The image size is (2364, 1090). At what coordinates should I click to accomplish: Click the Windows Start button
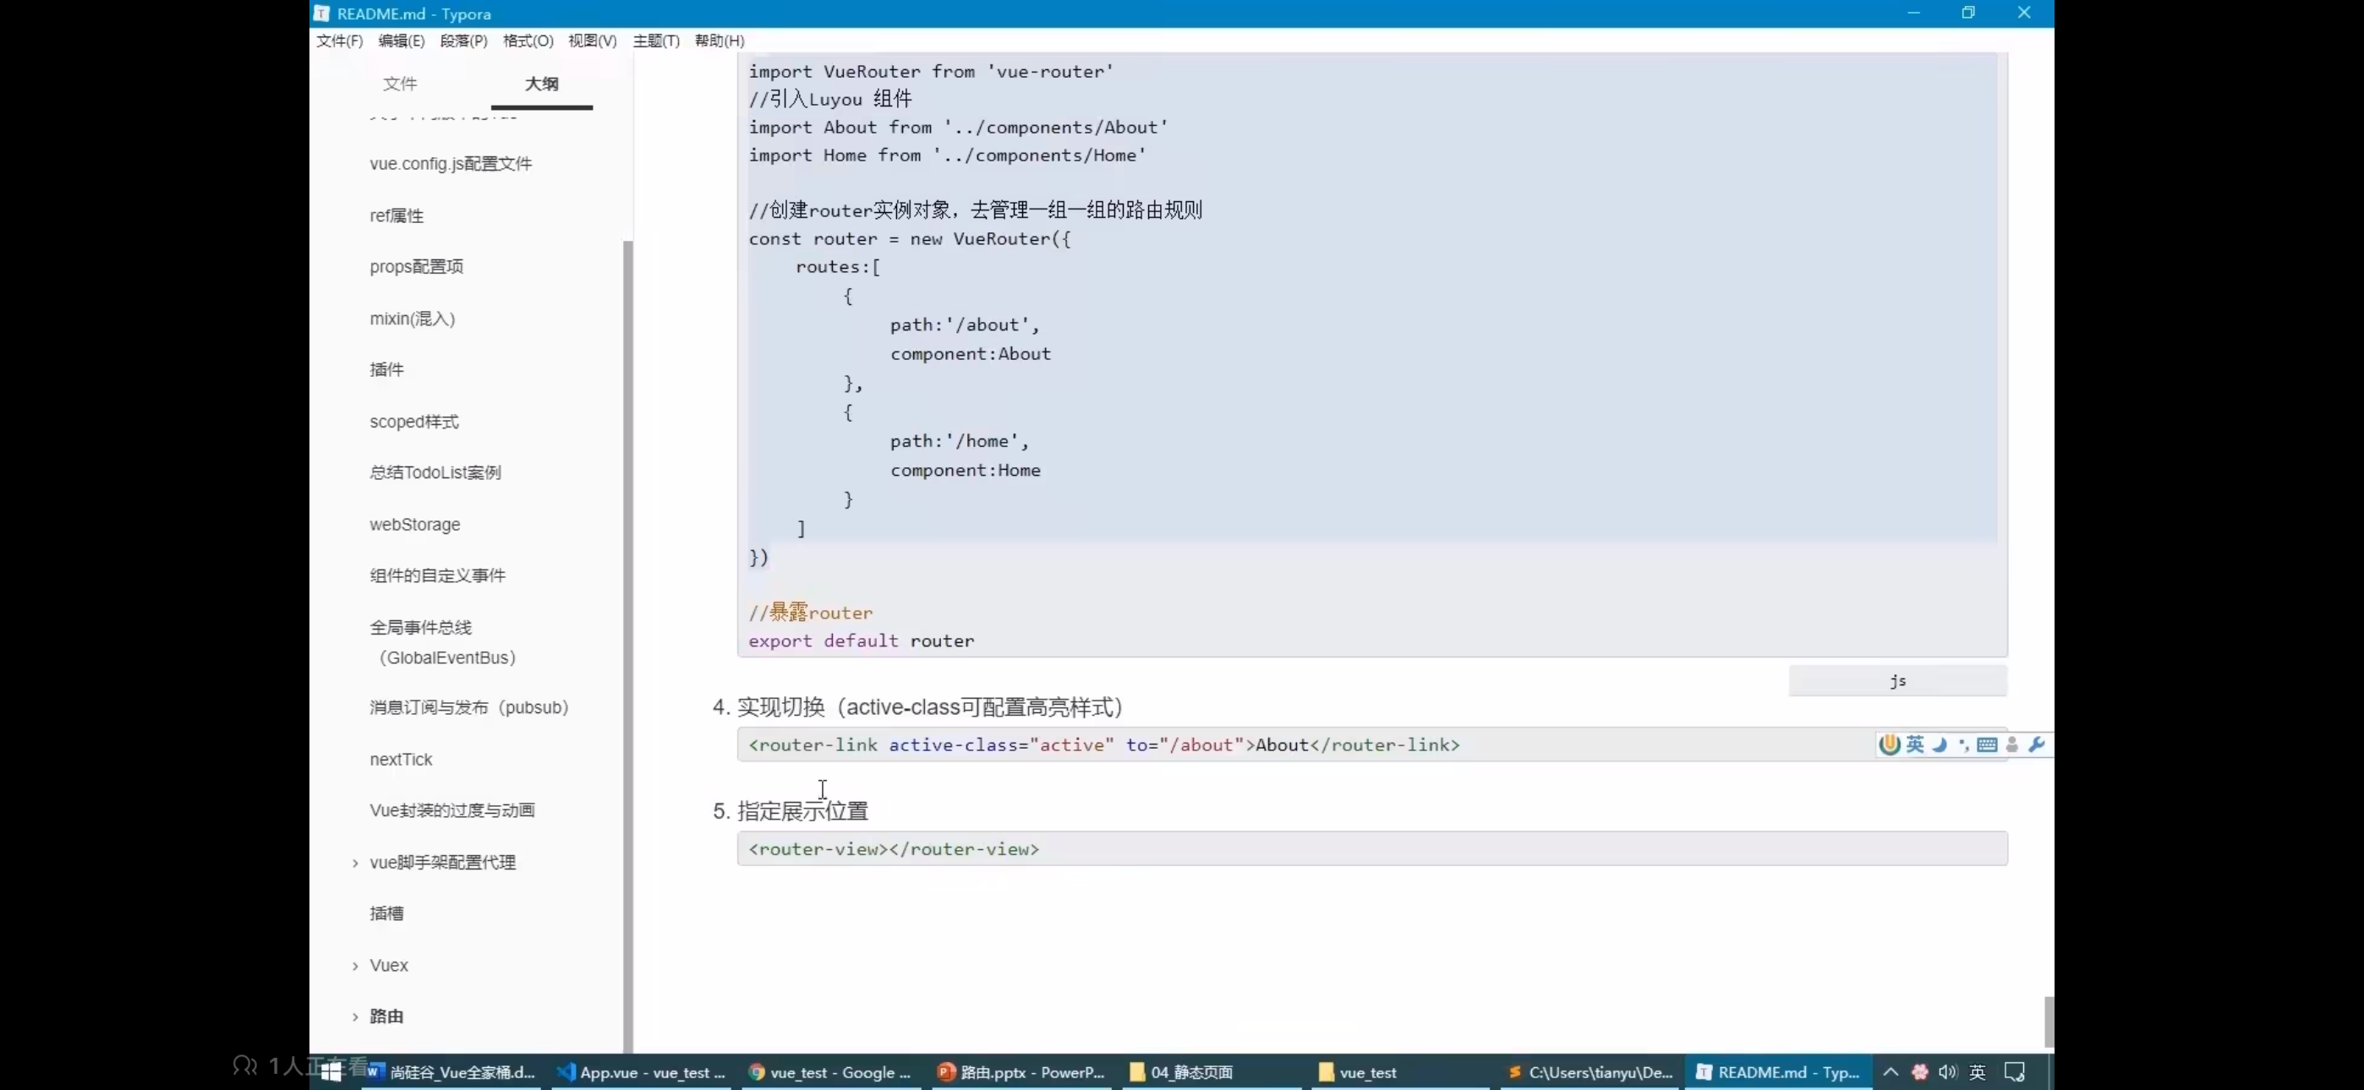tap(331, 1071)
